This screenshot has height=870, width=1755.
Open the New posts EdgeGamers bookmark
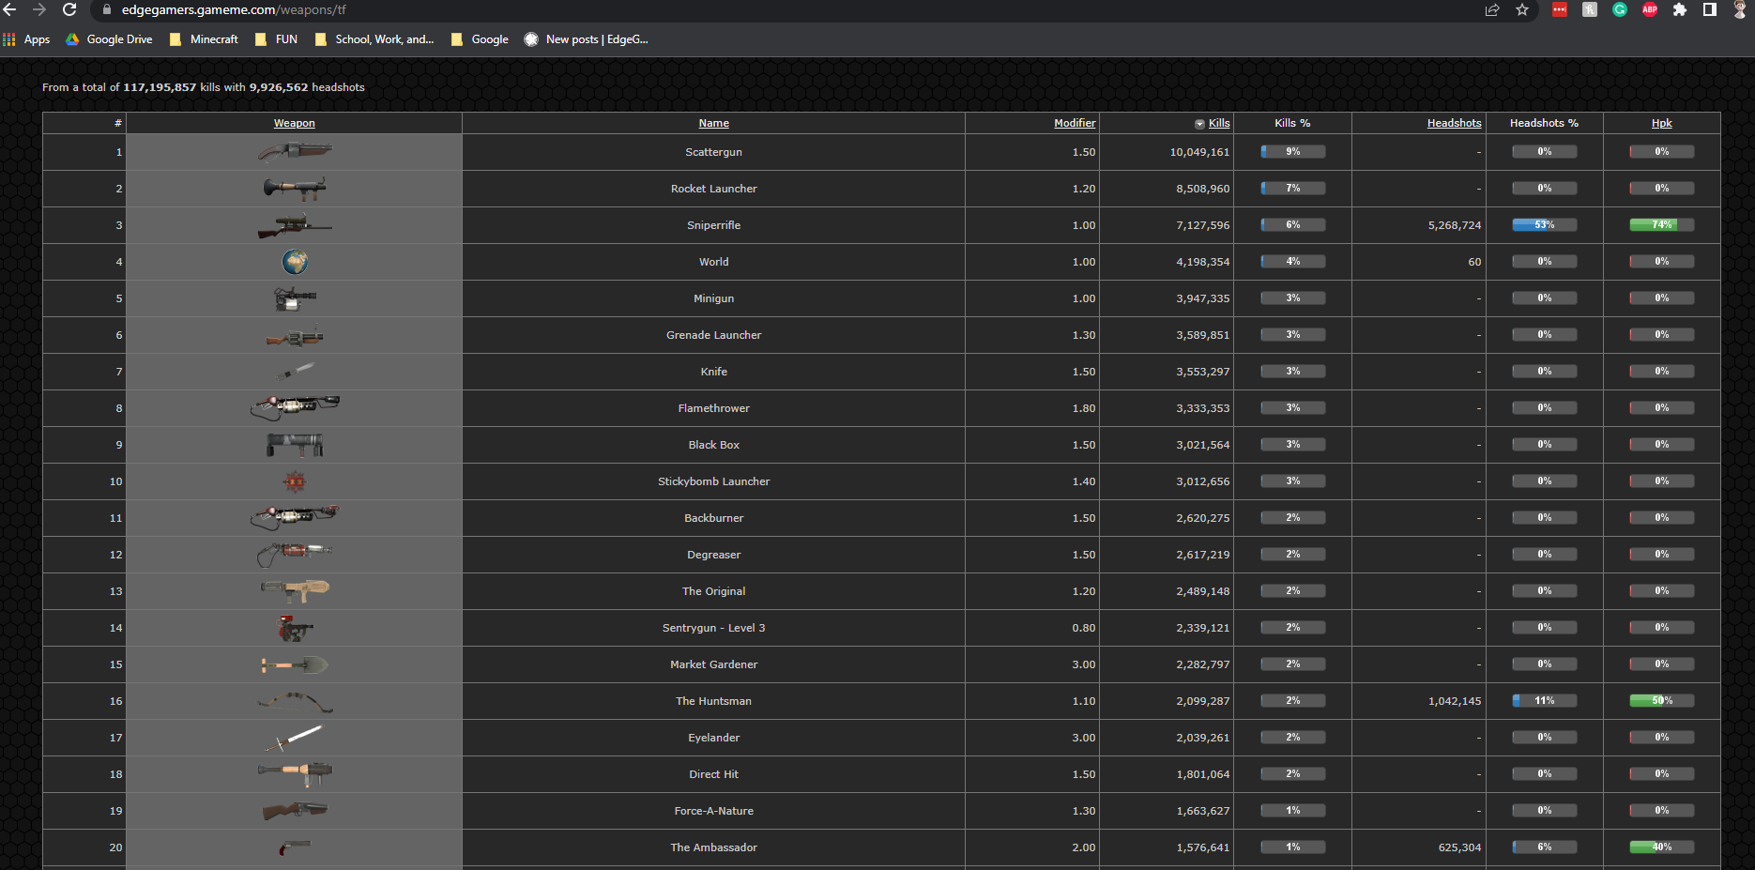click(587, 39)
